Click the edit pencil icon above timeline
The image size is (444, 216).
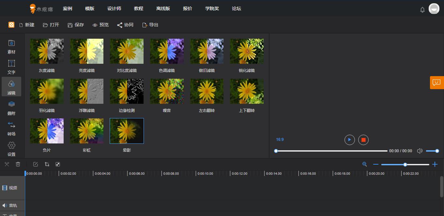click(36, 164)
